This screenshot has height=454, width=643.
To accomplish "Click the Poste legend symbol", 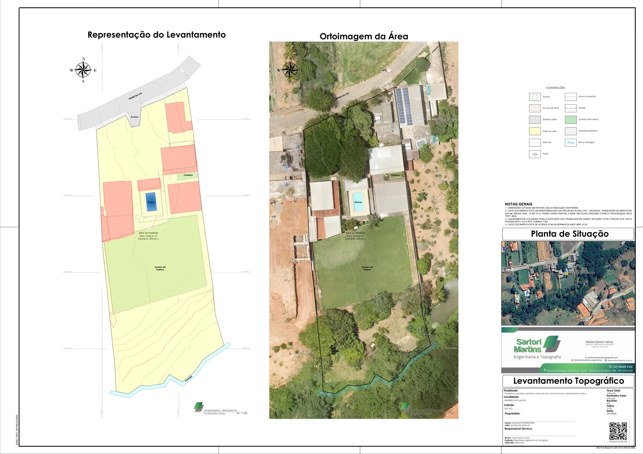I will tap(535, 154).
